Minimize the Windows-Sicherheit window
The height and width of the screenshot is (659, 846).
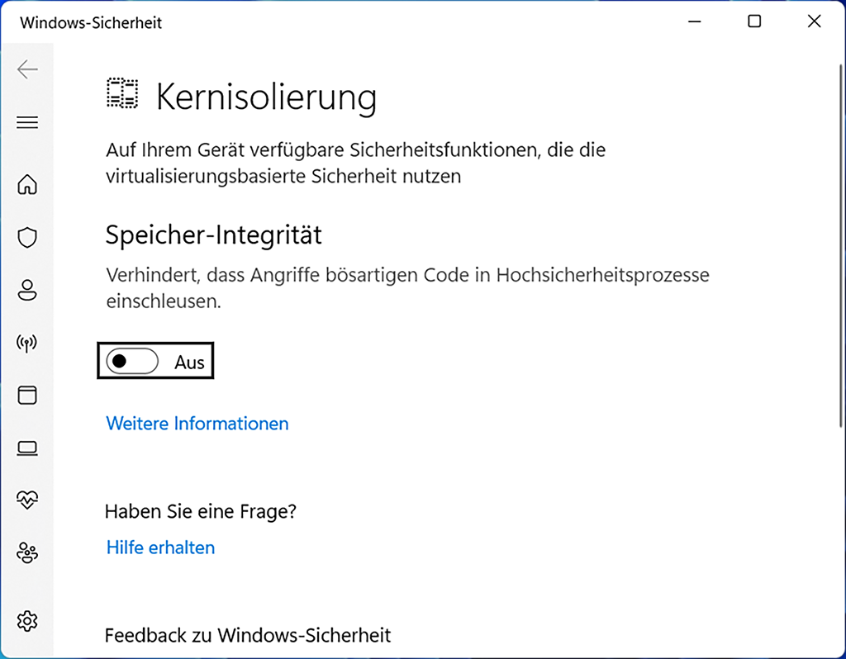695,22
